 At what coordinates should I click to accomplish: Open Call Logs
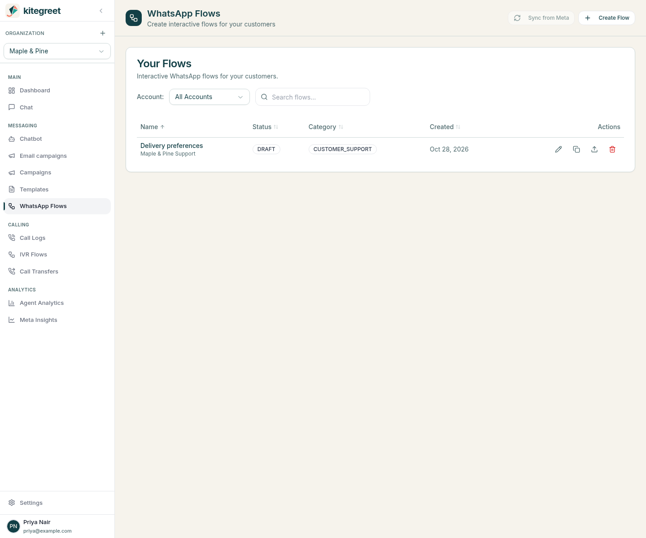click(x=57, y=238)
